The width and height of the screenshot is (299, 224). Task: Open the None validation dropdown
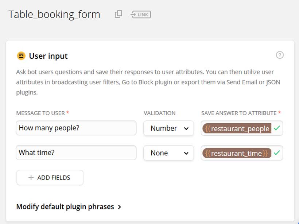168,153
